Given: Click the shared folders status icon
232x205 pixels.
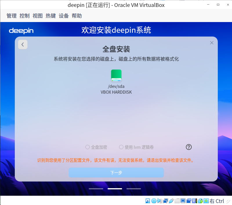Looking at the screenshot, I should point(177,201).
